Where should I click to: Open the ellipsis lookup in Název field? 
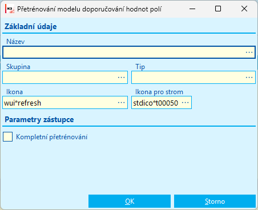click(x=249, y=52)
